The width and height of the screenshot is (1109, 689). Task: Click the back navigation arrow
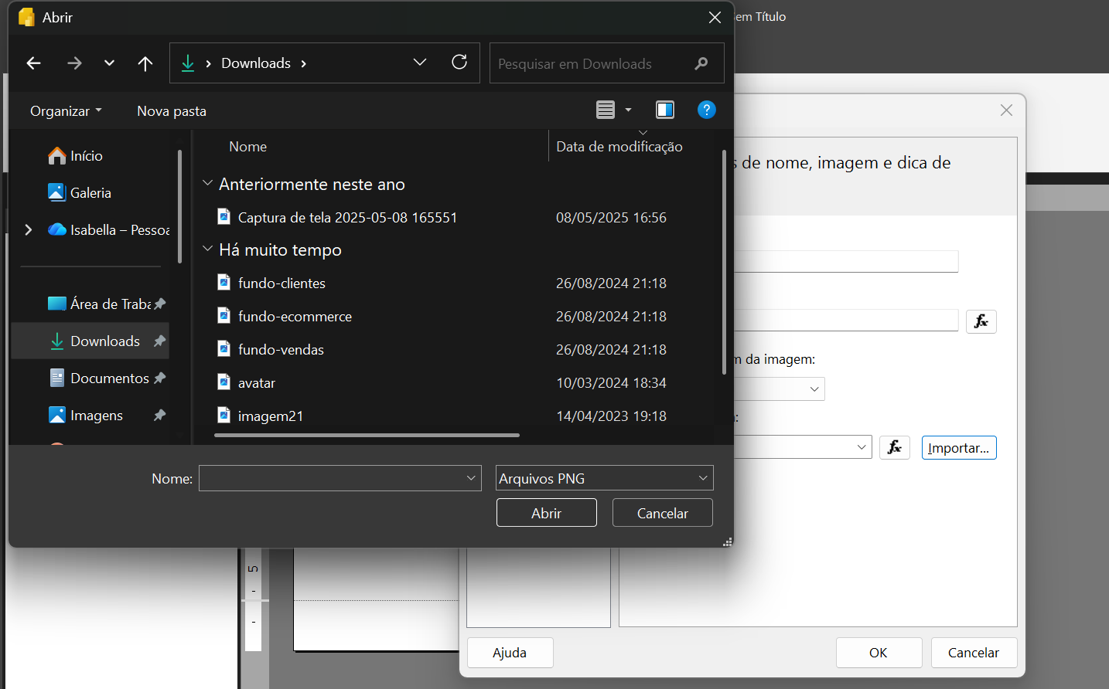tap(33, 63)
